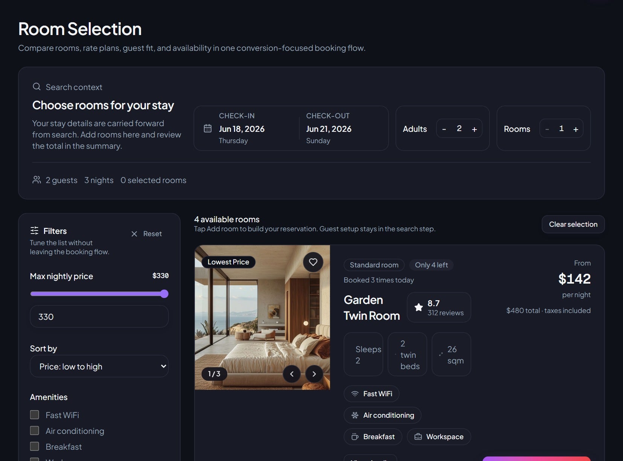Enable the Fast WiFi filter checkbox

(x=35, y=415)
